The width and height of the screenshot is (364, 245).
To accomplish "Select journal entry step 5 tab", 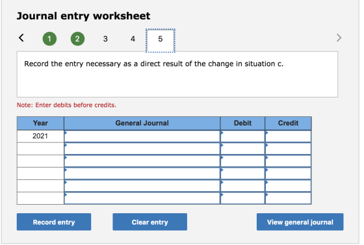I will [161, 40].
